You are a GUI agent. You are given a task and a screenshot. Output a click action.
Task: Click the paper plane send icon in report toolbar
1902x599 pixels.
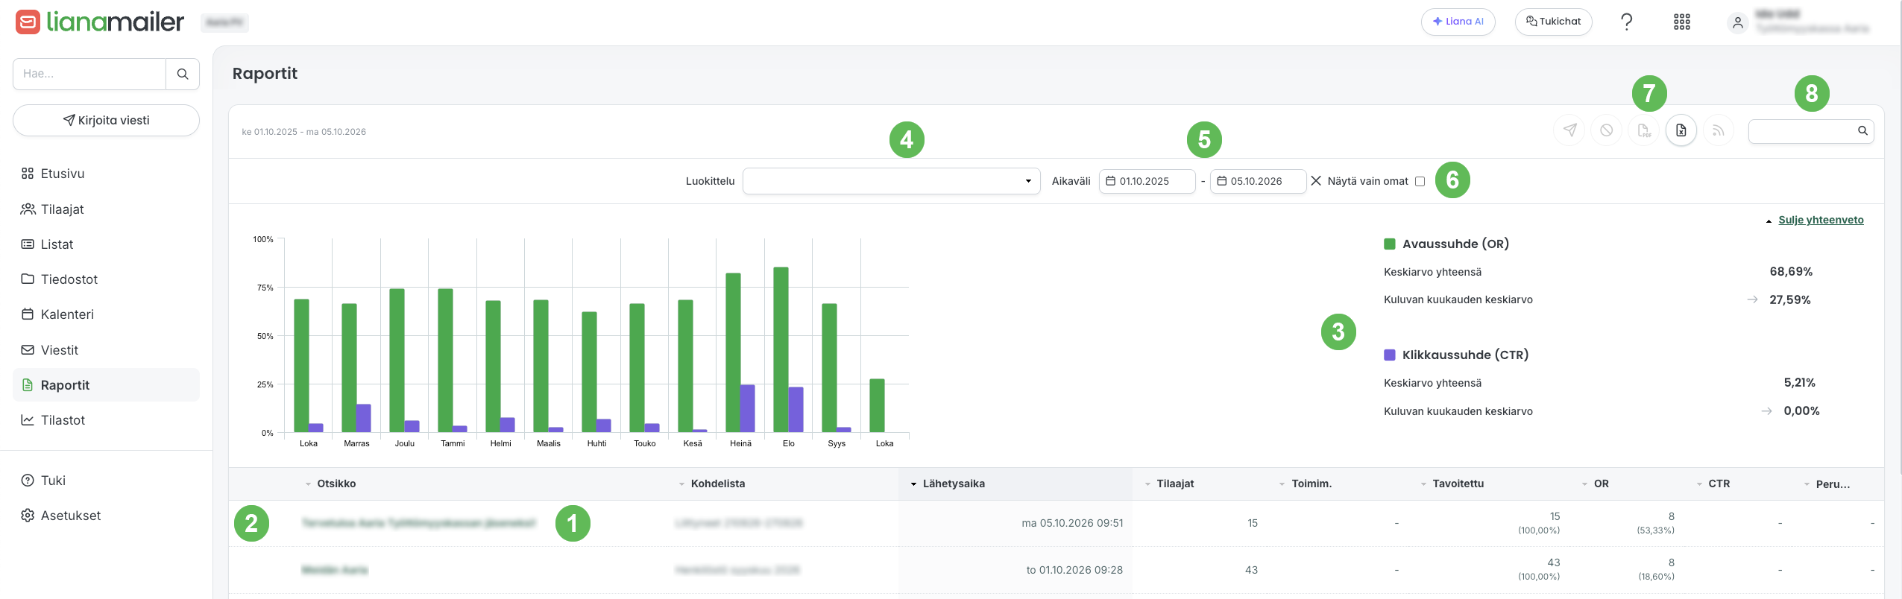(x=1569, y=130)
